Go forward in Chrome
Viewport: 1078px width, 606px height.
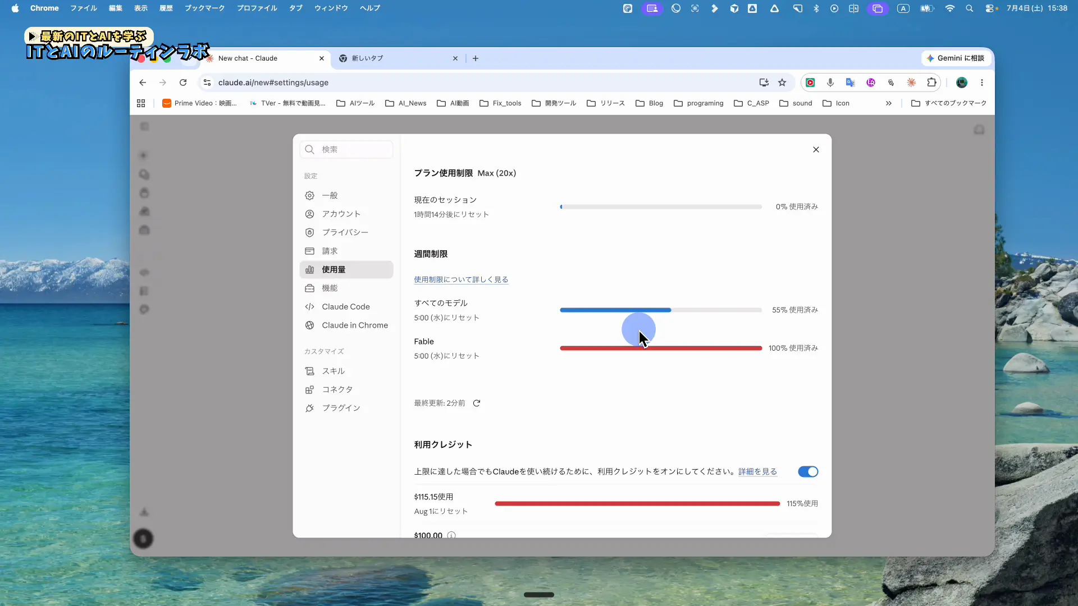pos(163,82)
